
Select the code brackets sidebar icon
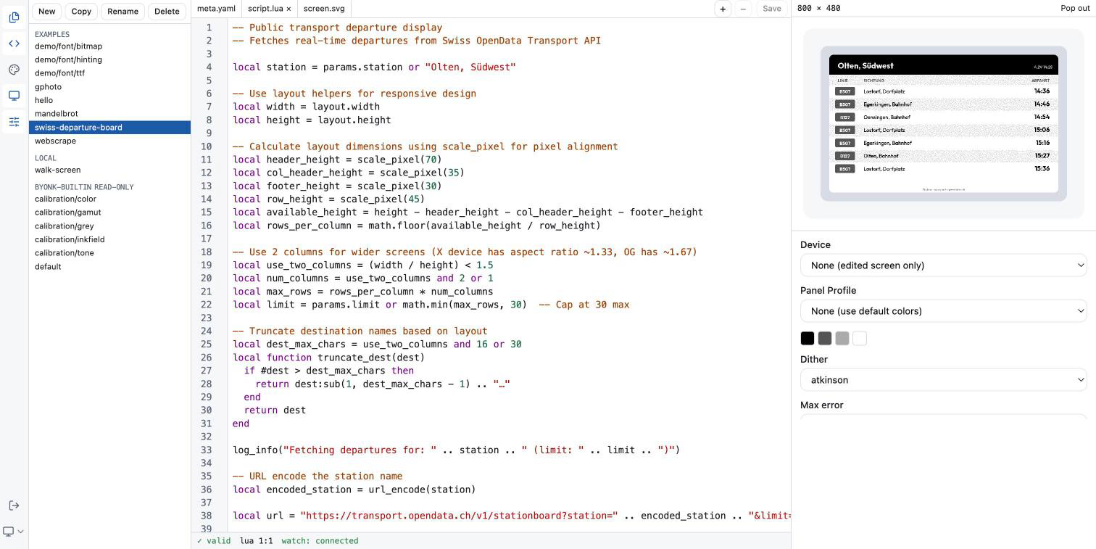point(14,44)
